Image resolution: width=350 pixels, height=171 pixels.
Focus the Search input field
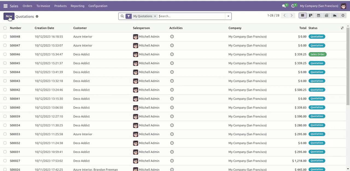pos(191,16)
